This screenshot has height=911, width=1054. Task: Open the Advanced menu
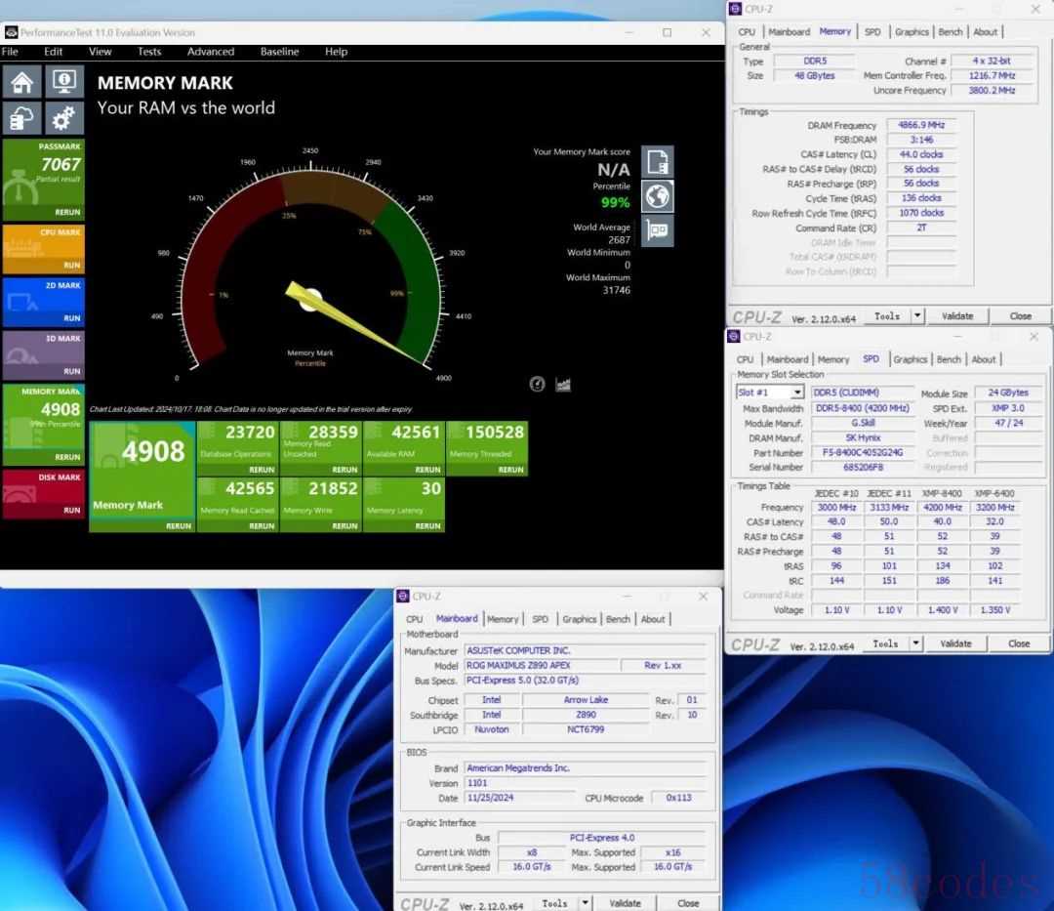point(210,52)
